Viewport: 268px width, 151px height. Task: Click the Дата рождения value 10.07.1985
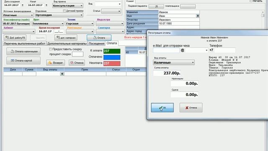click(179, 23)
